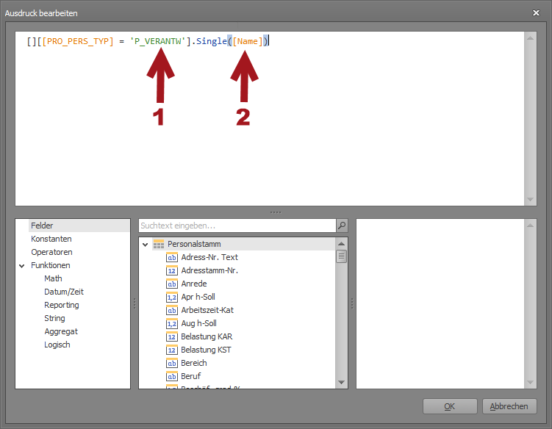Click the text-type icon beside Beruf

[172, 376]
